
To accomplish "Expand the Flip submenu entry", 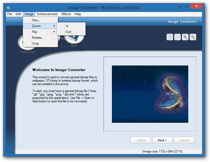I will (40, 32).
